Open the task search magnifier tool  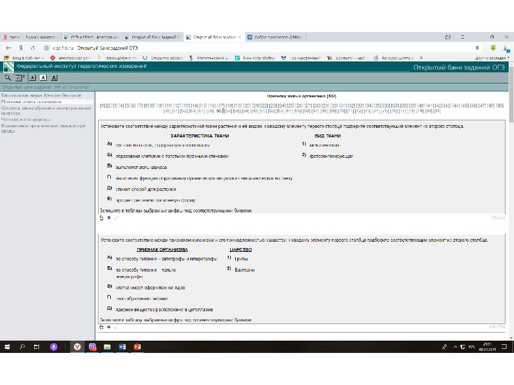7,78
